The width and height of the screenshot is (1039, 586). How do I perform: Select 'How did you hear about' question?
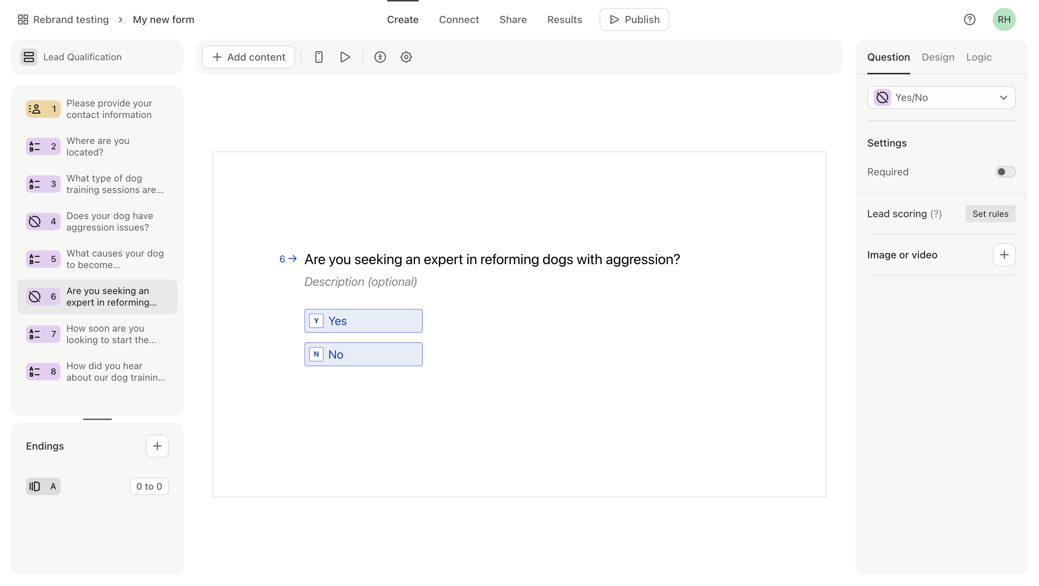point(97,371)
